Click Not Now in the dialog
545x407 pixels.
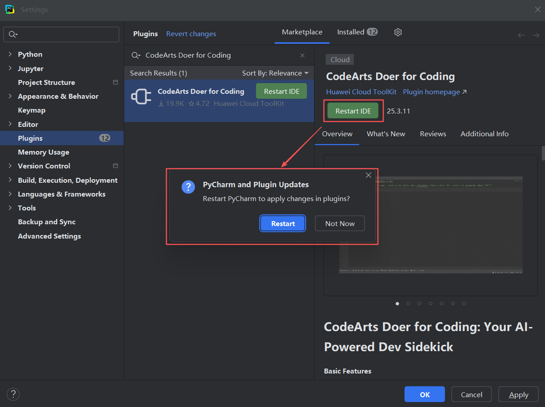[x=340, y=223]
